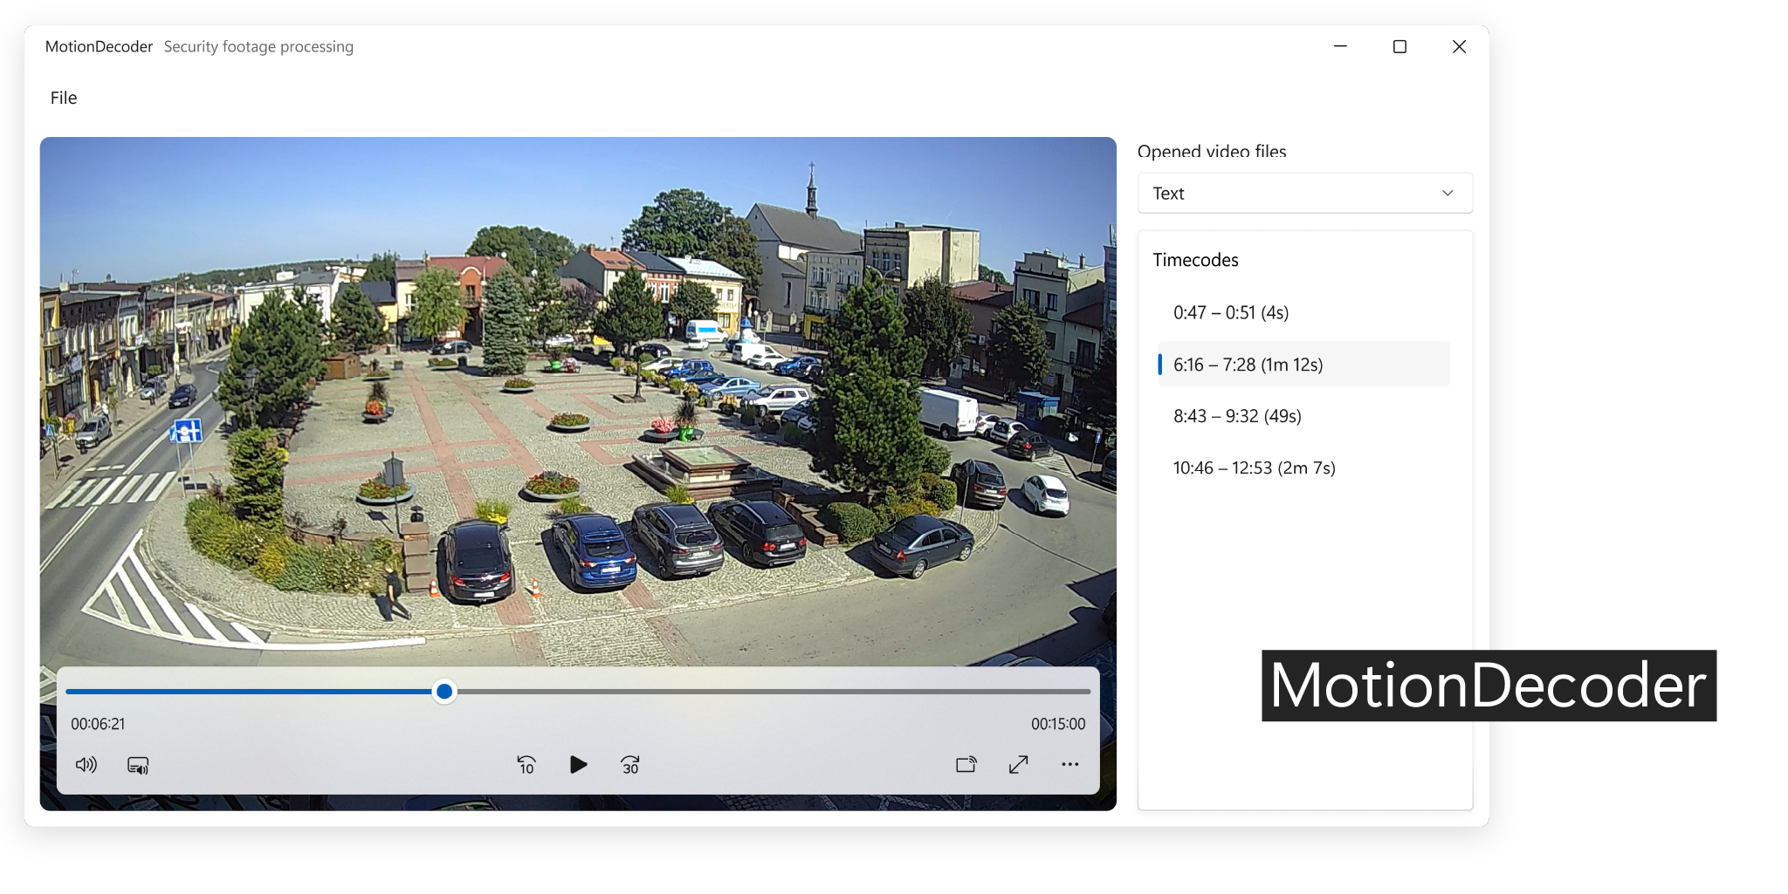Expand the Opened video files dropdown
This screenshot has height=894, width=1788.
click(x=1304, y=193)
